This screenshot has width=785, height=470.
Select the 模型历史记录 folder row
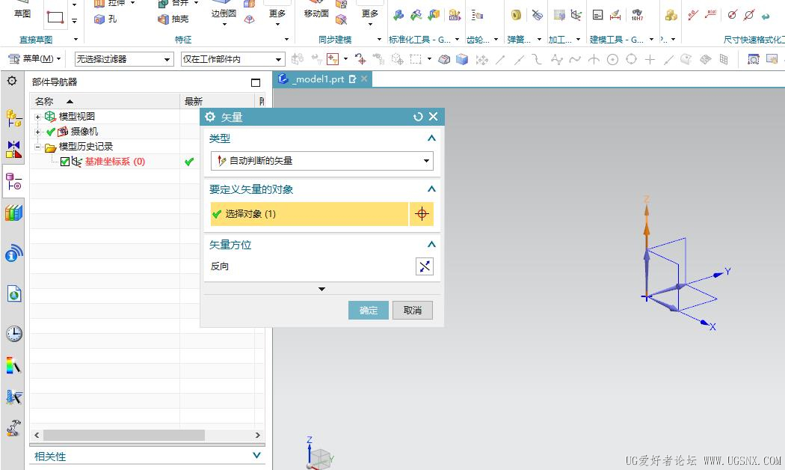[86, 146]
